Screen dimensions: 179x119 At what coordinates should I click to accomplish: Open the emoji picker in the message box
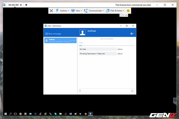click(x=132, y=91)
